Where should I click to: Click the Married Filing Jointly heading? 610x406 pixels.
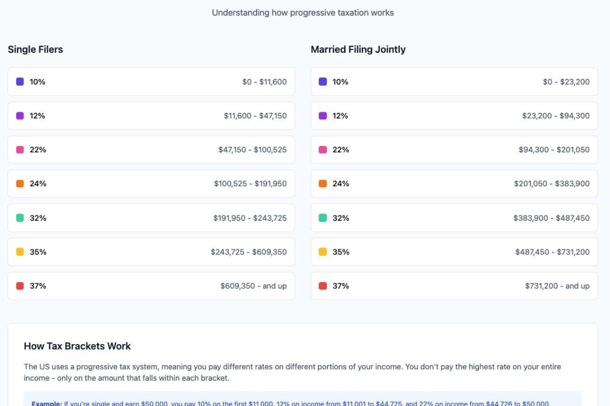(x=358, y=49)
